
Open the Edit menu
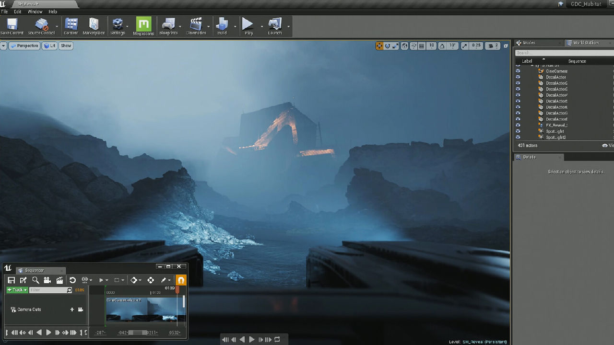[x=17, y=11]
